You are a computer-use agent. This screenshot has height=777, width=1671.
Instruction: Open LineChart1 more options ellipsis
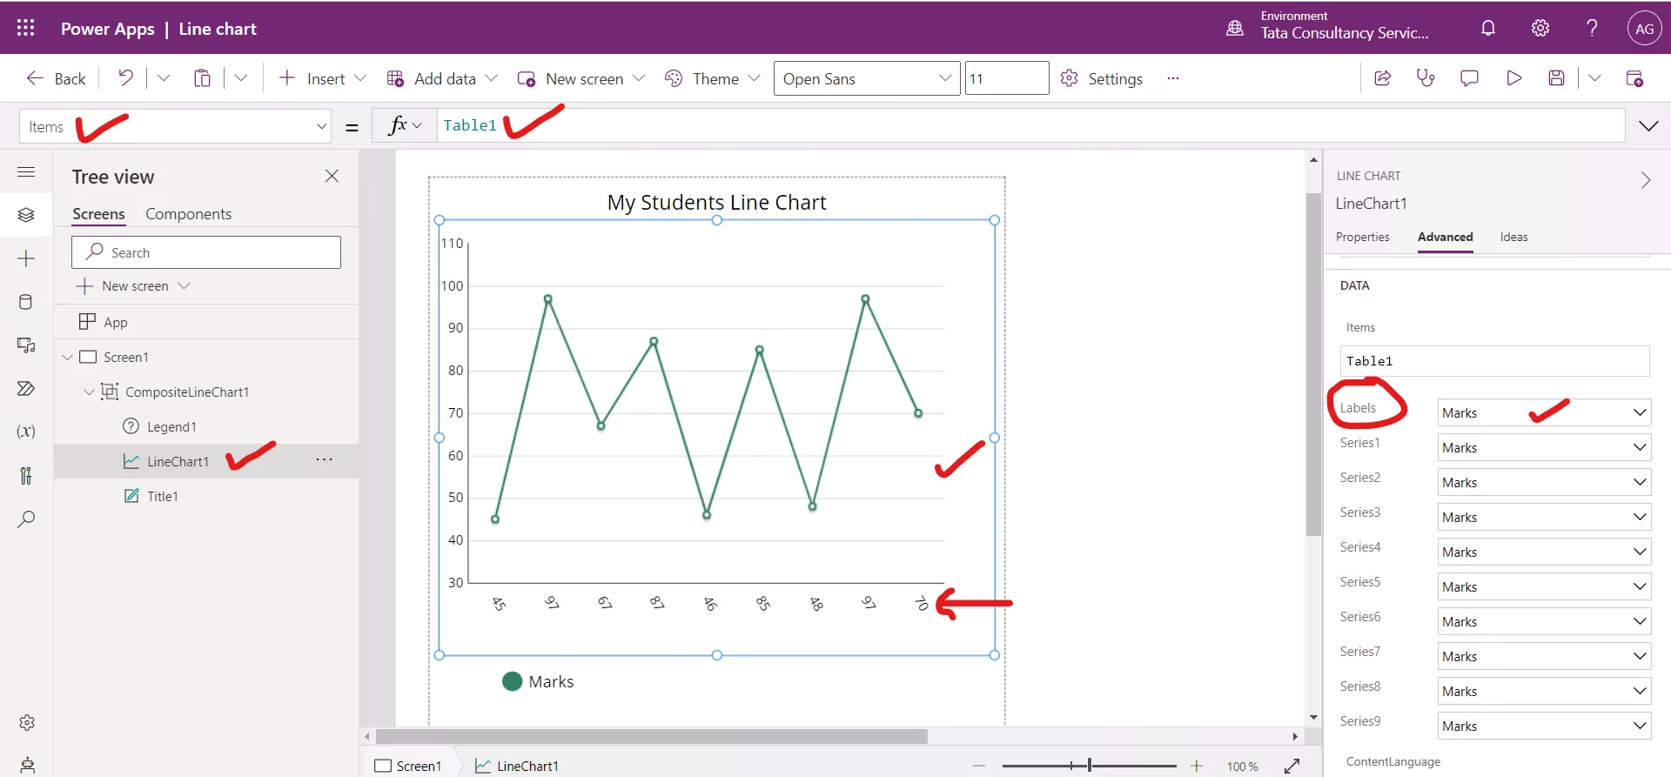coord(324,459)
